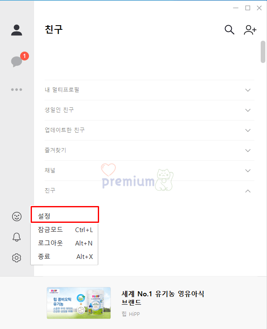Image resolution: width=267 pixels, height=329 pixels.
Task: Expand the 채널 section chevron
Action: click(x=248, y=170)
